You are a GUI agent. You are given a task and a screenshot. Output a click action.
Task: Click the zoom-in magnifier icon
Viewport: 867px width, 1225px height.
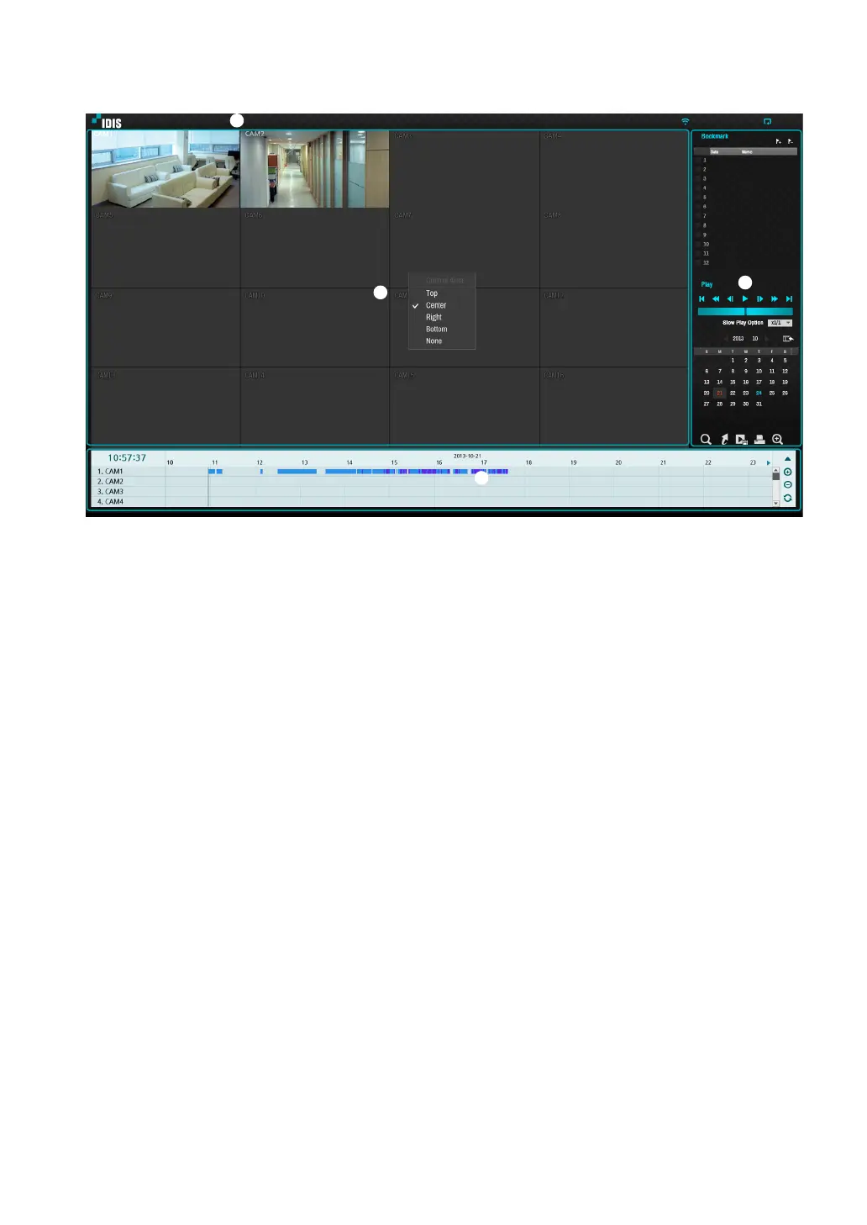777,439
